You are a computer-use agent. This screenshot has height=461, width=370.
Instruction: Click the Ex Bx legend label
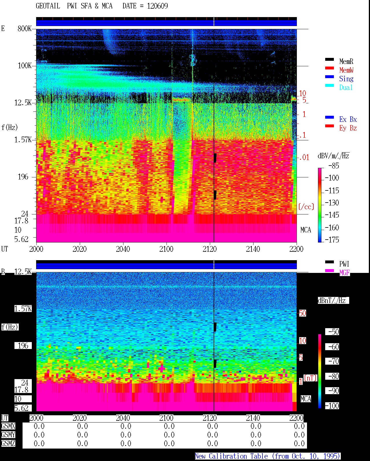click(x=348, y=119)
